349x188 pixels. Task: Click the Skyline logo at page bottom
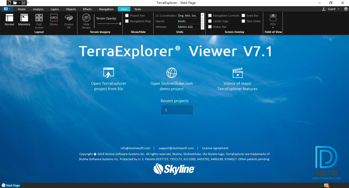point(174,169)
